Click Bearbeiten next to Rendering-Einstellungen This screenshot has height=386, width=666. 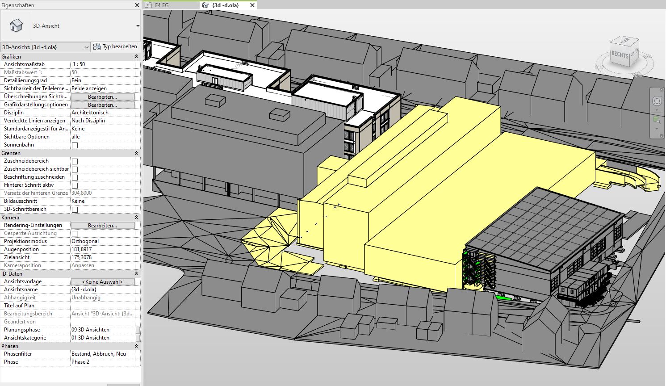click(x=102, y=225)
